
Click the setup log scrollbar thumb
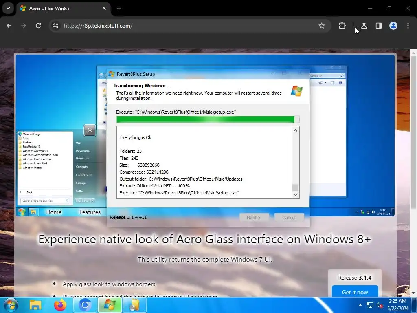[296, 187]
